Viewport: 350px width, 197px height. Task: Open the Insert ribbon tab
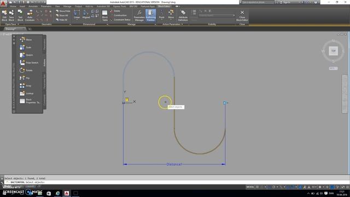tap(22, 6)
